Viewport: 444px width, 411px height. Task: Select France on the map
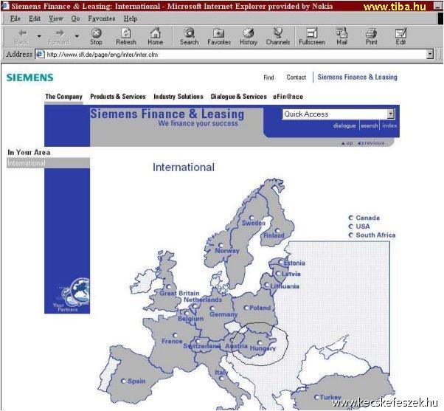176,335
